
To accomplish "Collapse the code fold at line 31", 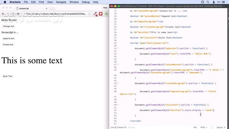I will (x=118, y=48).
